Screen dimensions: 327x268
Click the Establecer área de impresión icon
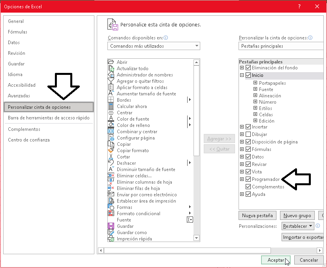pyautogui.click(x=111, y=201)
